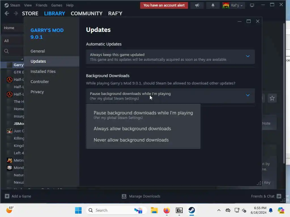Open the View menu

[x=28, y=5]
